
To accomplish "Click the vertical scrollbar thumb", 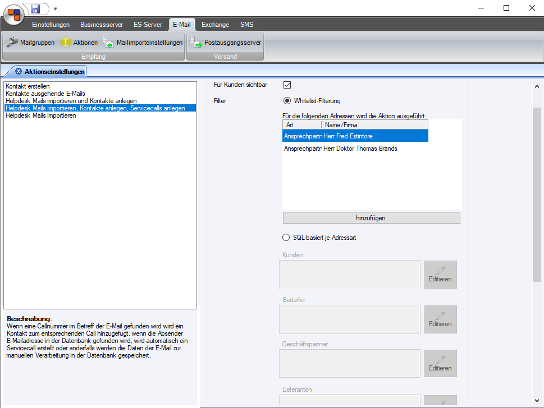I will point(537,194).
